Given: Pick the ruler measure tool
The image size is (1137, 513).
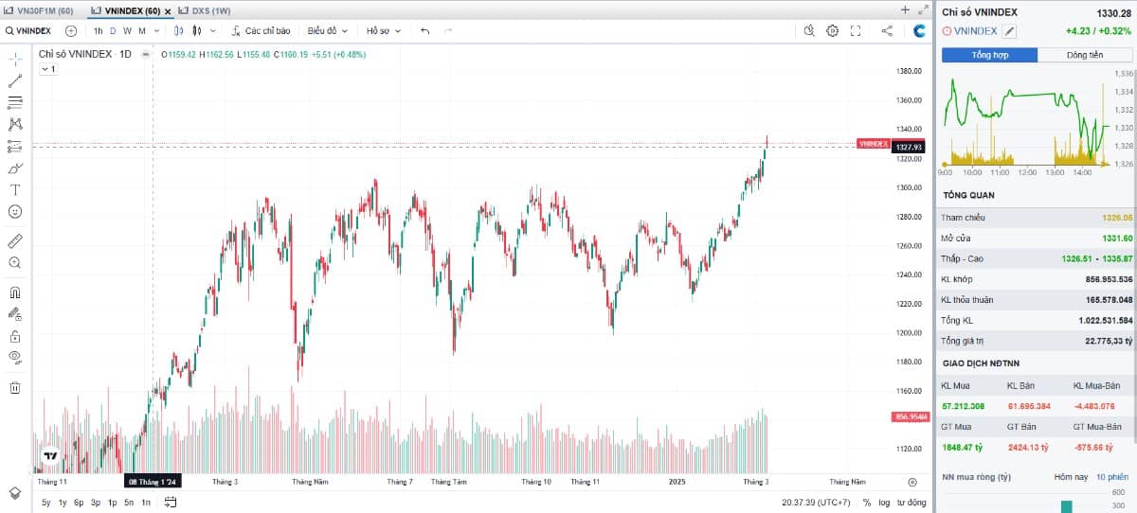Looking at the screenshot, I should click(x=15, y=240).
